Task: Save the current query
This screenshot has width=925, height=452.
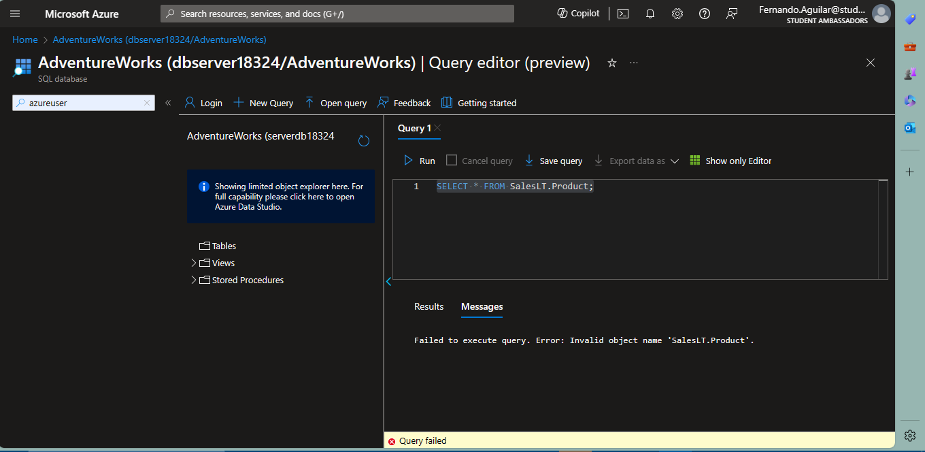Action: 553,161
